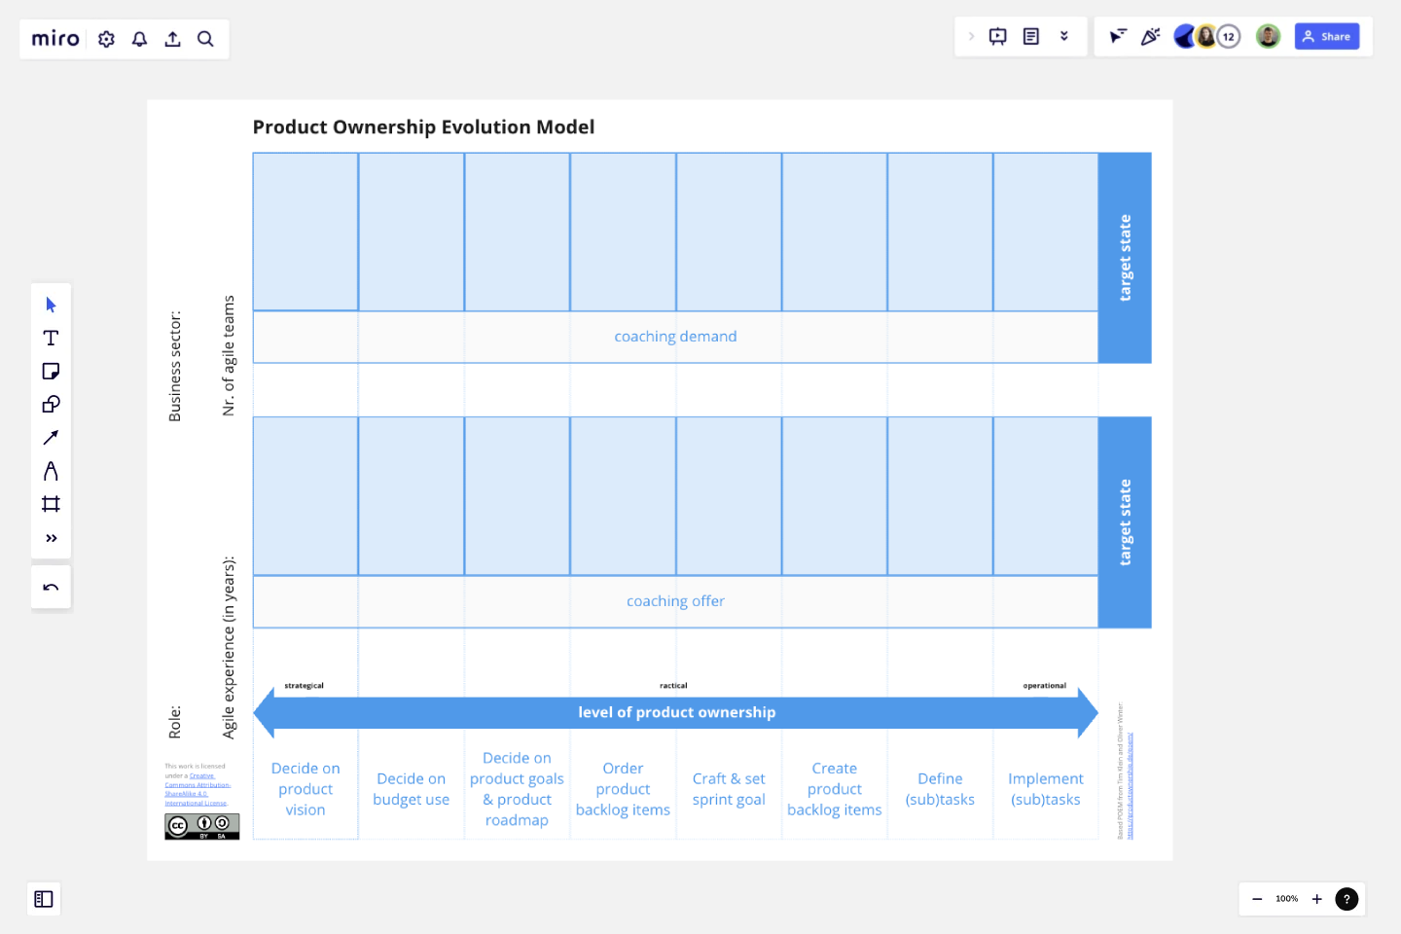Image resolution: width=1401 pixels, height=934 pixels.
Task: Select the arrow Select tool
Action: (x=51, y=305)
